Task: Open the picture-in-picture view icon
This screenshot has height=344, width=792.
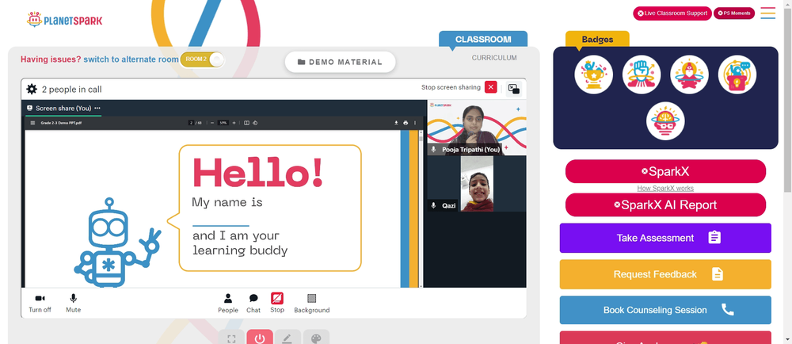Action: pyautogui.click(x=514, y=89)
